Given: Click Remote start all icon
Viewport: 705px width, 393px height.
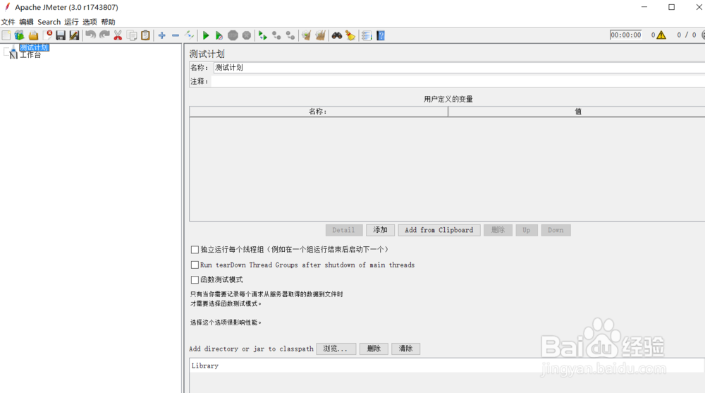Looking at the screenshot, I should click(263, 35).
